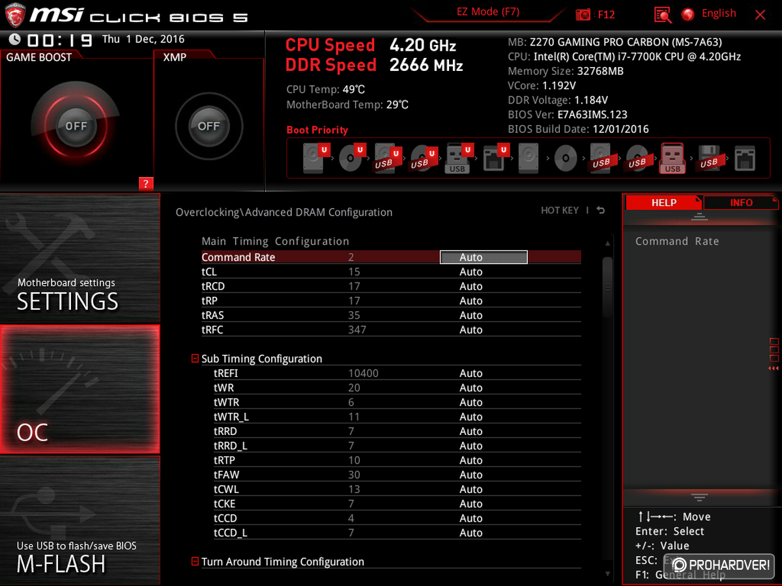Screen dimensions: 782x586
Task: Select the tRRD_L row label
Action: (231, 446)
